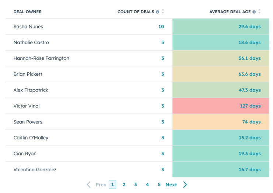Click the Prev pagination button

point(101,185)
